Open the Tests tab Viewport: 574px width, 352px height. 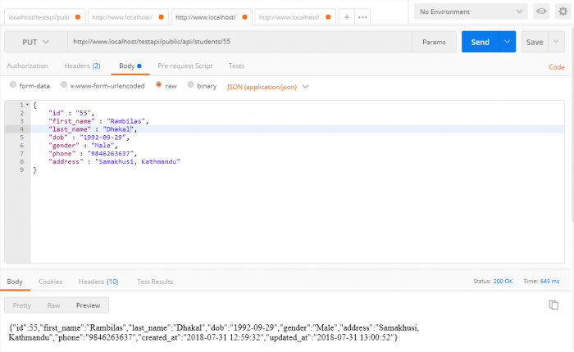[x=236, y=65]
